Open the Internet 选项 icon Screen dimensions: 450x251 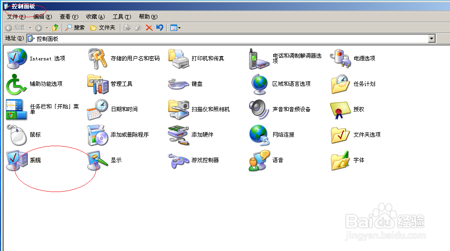(x=17, y=59)
